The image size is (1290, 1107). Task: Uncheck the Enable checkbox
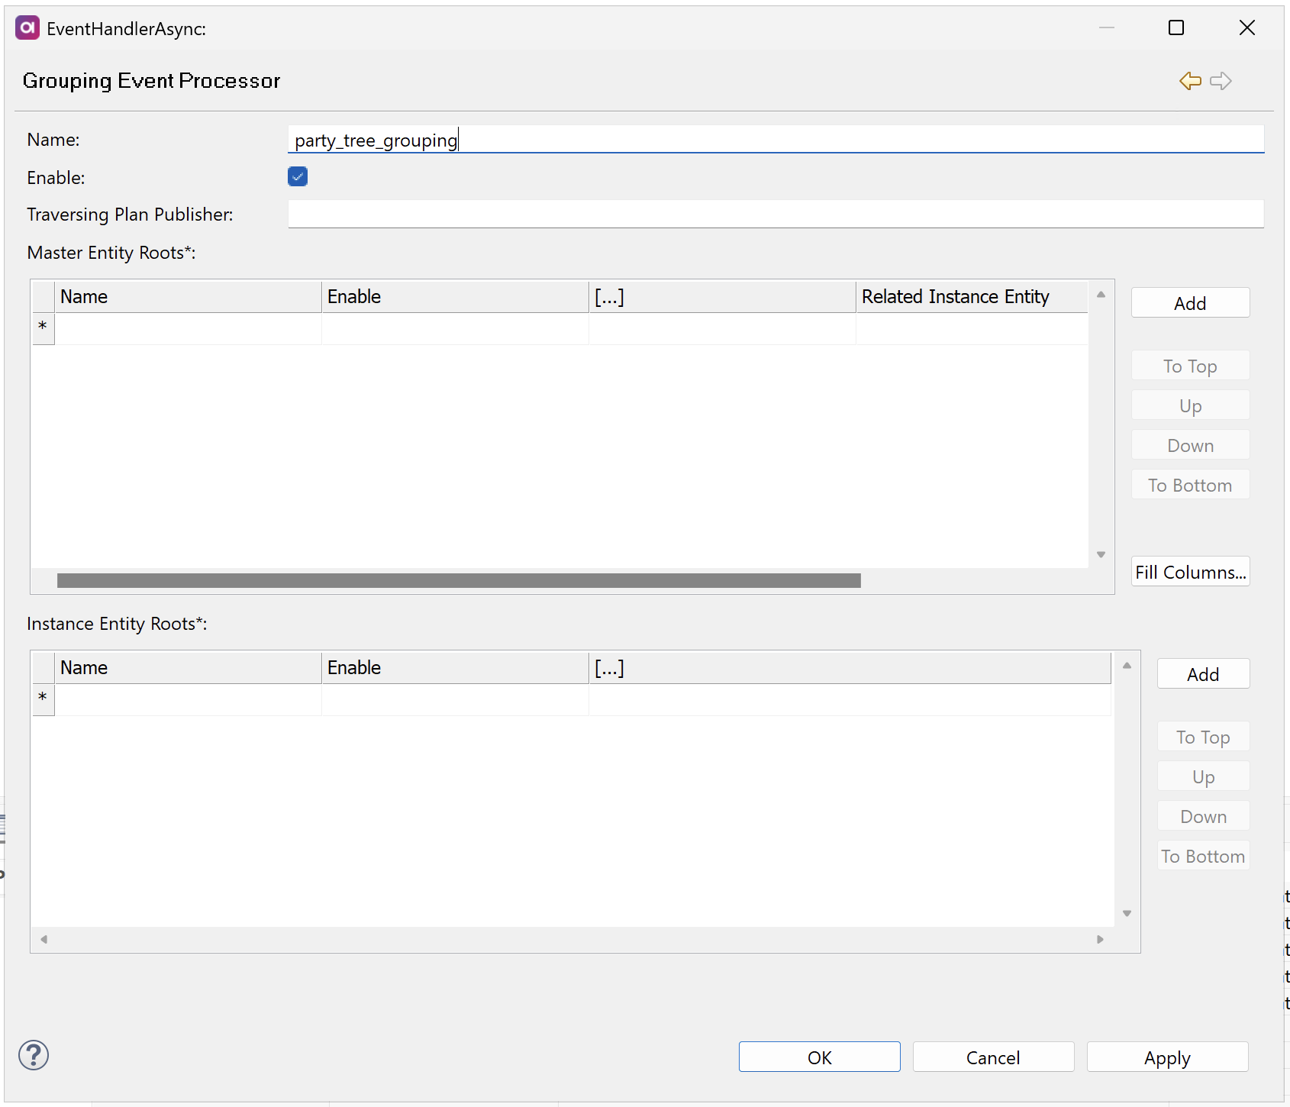click(x=298, y=176)
